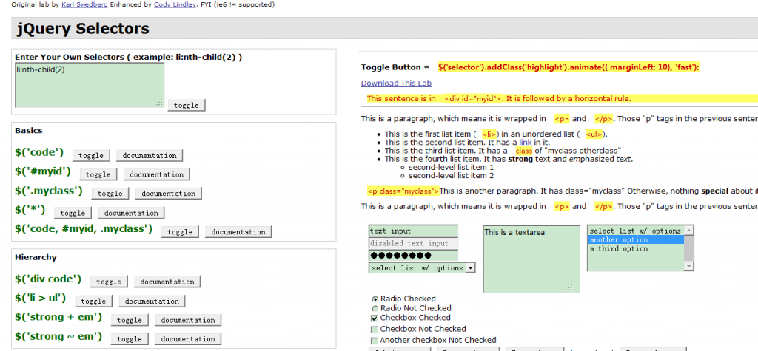Click the highlighted <ul> code tag
This screenshot has height=351, width=758.
[x=594, y=134]
